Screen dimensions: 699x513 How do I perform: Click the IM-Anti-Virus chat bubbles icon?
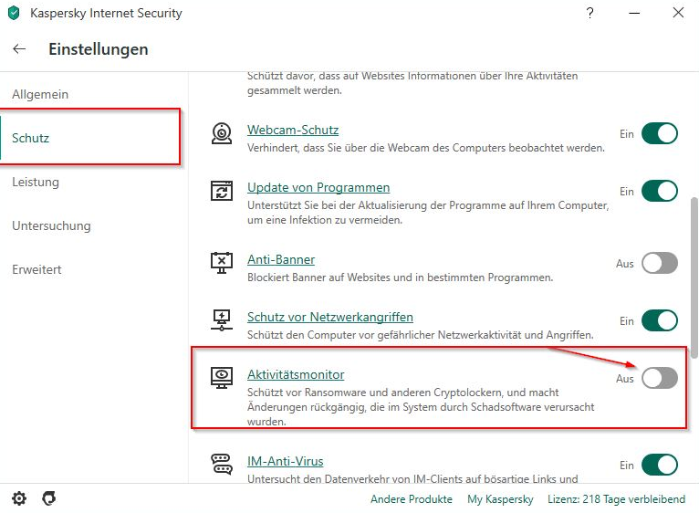(222, 464)
